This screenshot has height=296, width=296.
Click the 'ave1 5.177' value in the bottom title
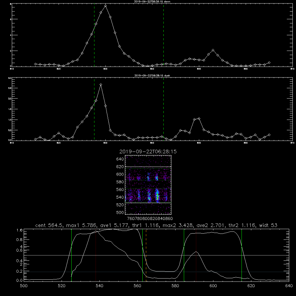115,225
